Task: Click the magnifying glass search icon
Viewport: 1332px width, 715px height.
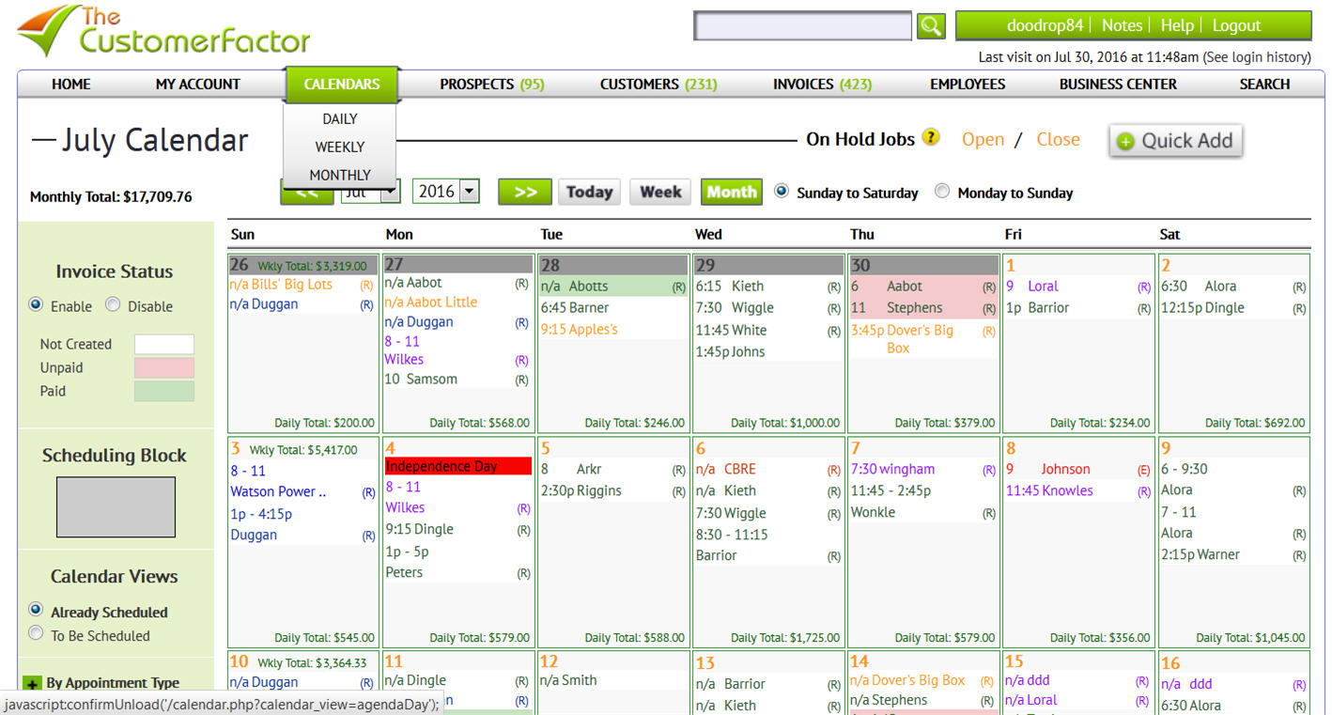Action: (930, 26)
